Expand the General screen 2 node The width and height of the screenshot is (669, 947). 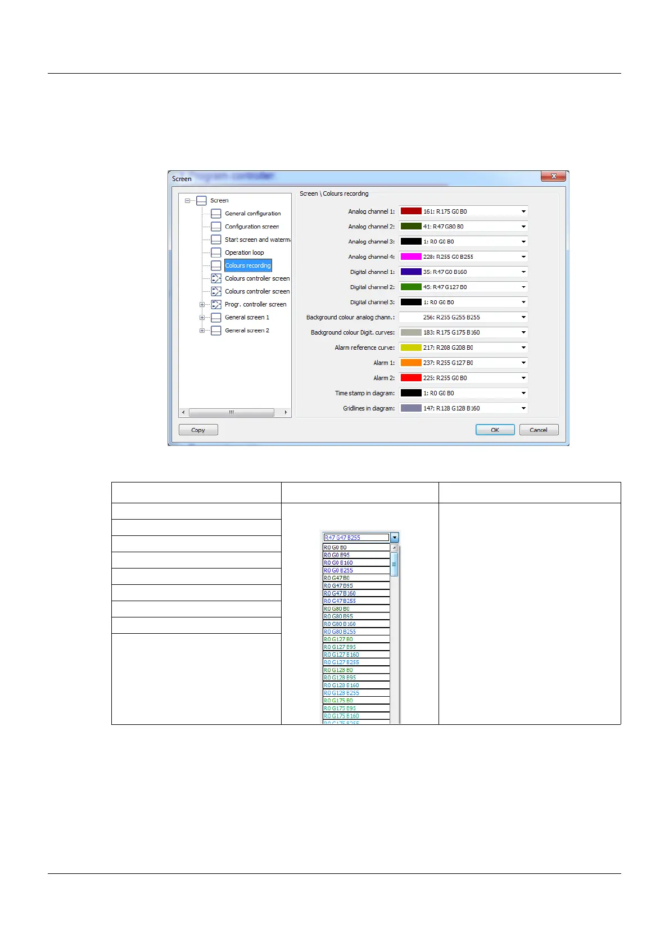click(202, 331)
